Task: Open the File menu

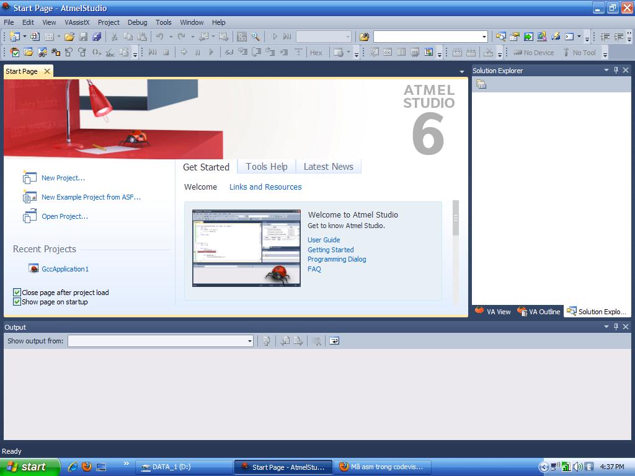Action: coord(9,22)
